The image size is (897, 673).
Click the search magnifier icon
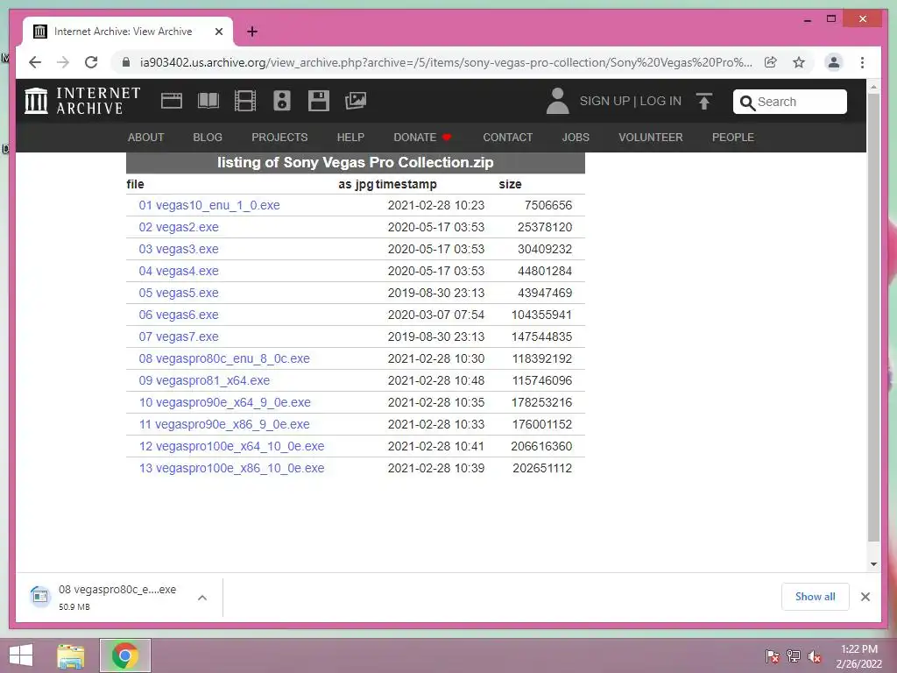pos(747,103)
